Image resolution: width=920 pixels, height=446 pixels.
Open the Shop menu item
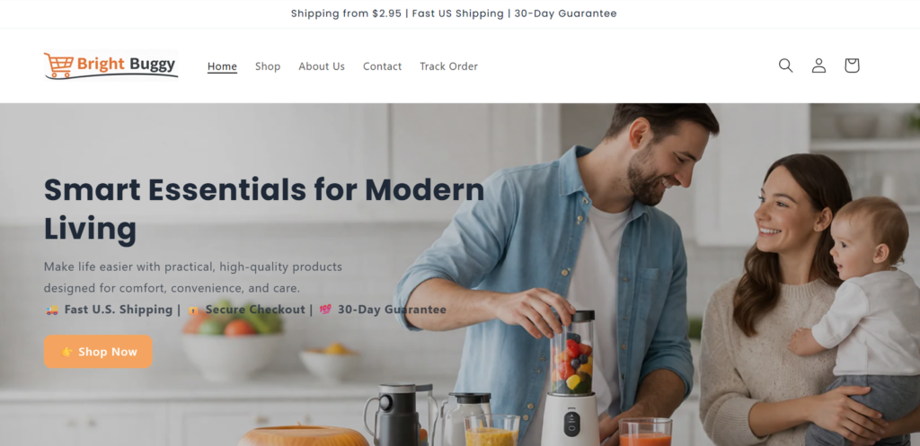[268, 66]
